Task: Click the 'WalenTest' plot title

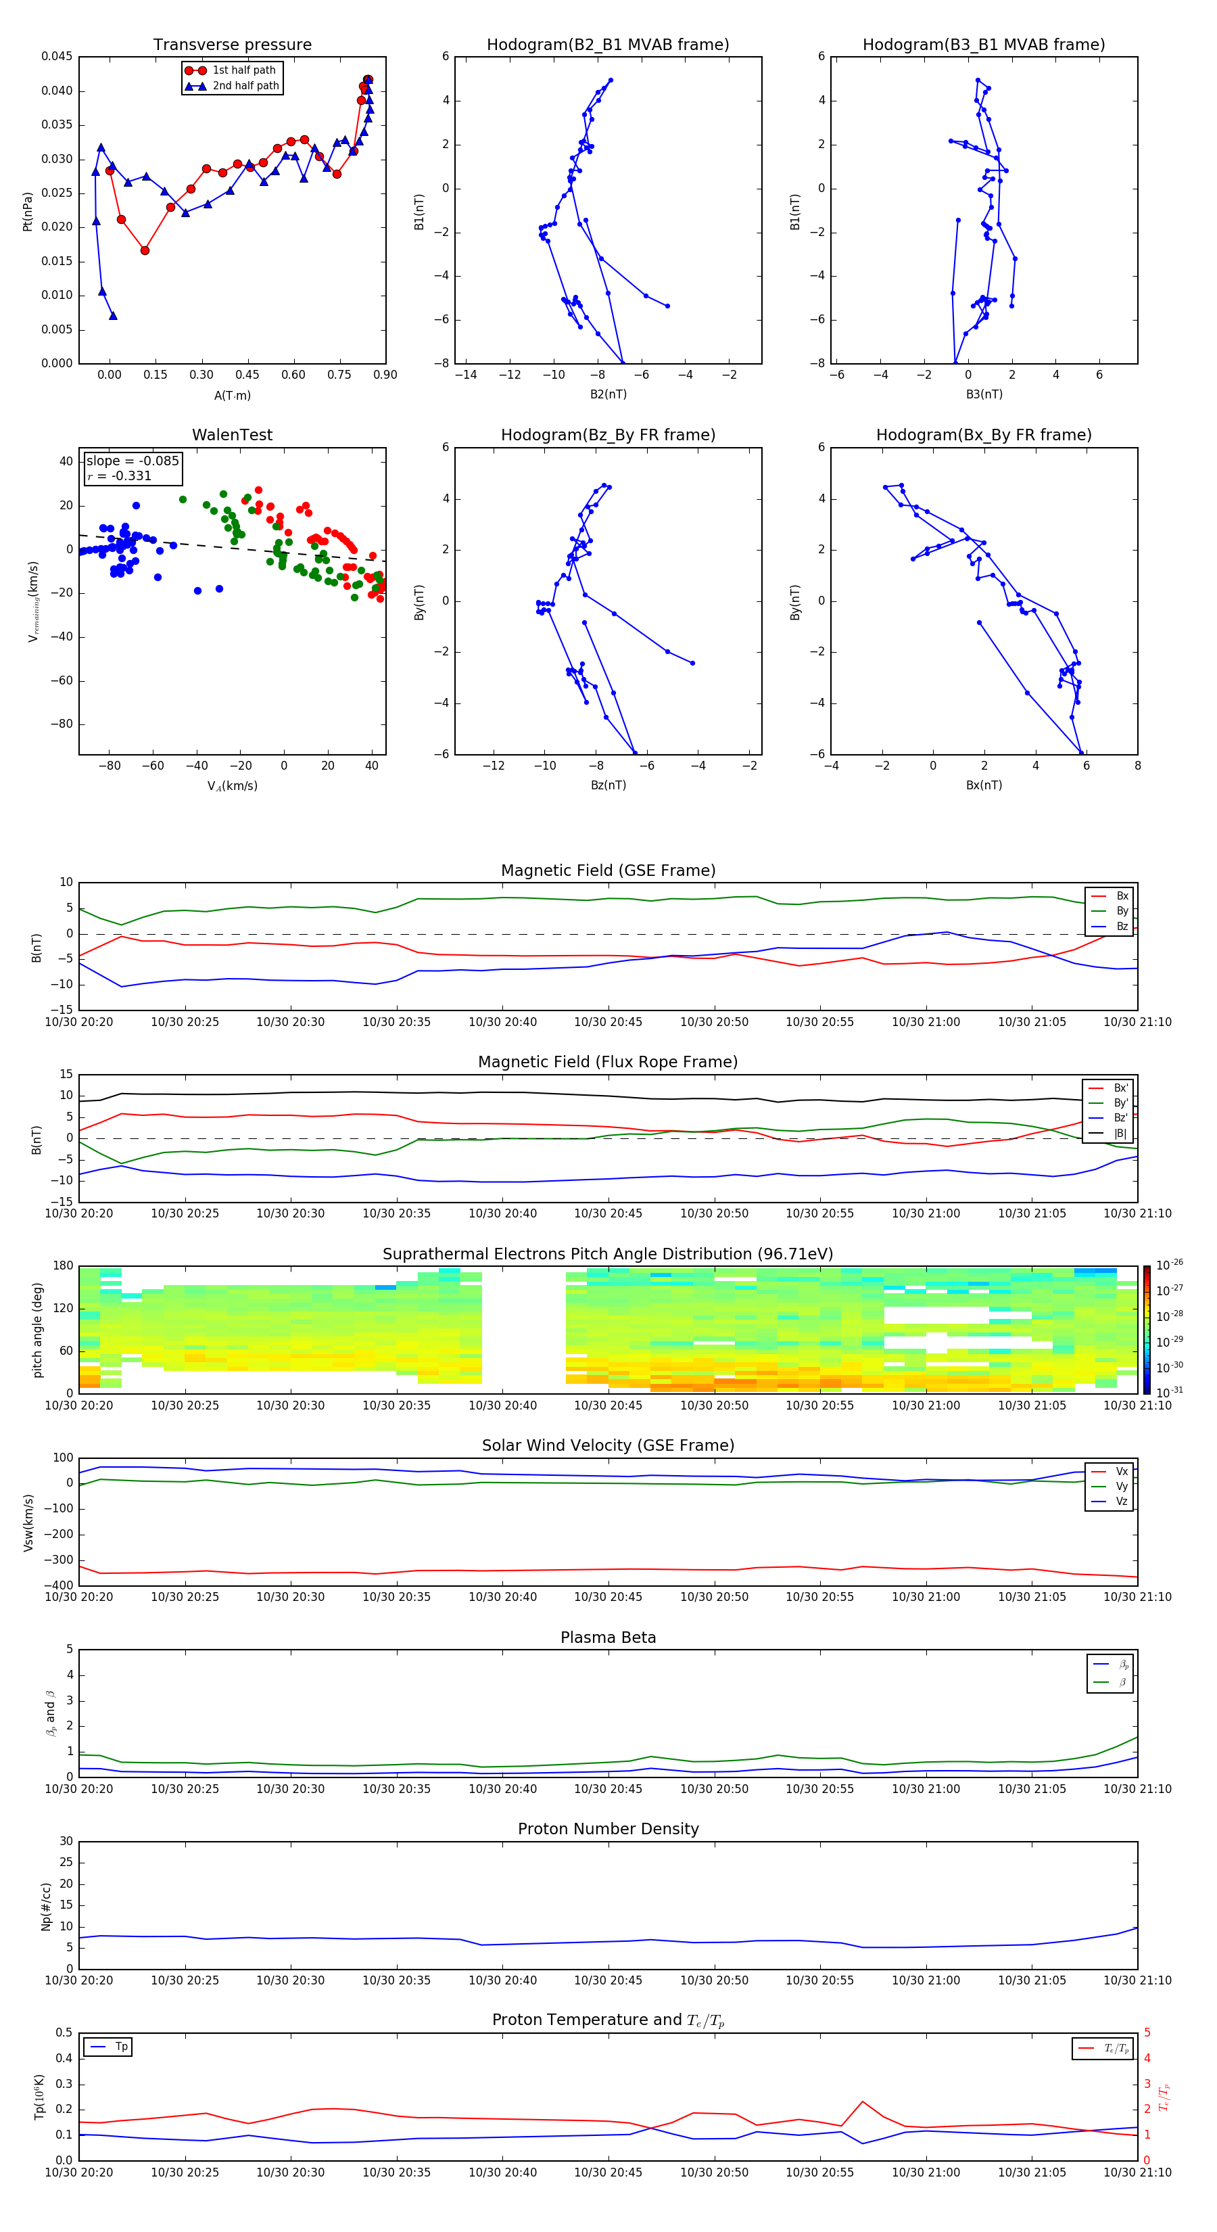Action: 232,435
